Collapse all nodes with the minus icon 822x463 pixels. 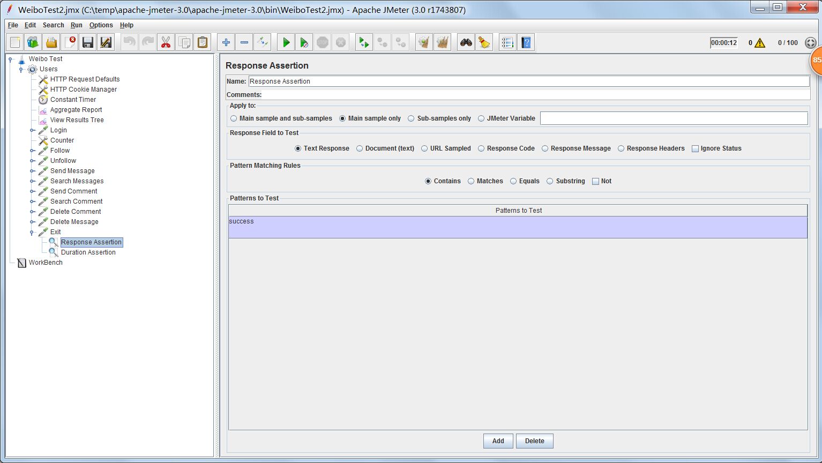click(244, 42)
